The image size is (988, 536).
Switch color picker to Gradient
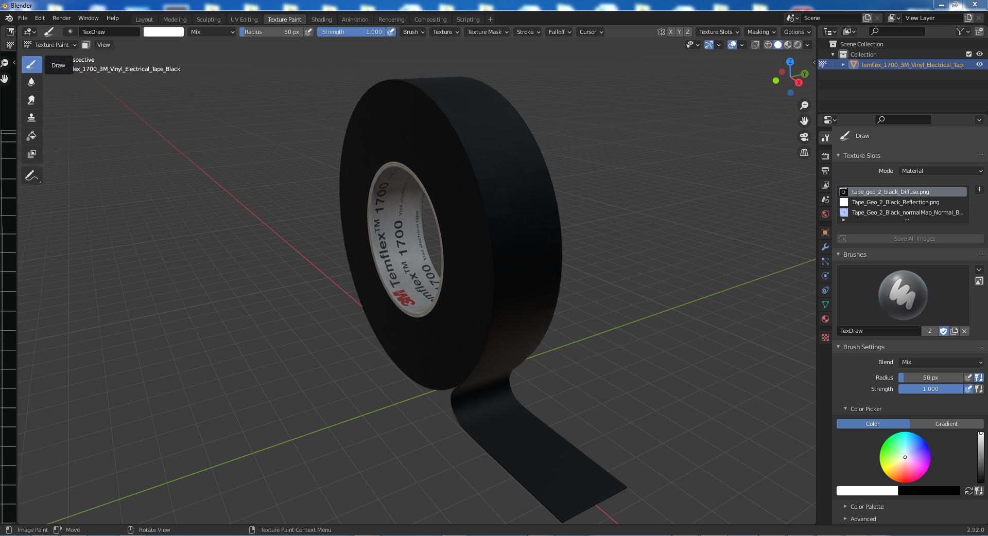[x=946, y=424]
